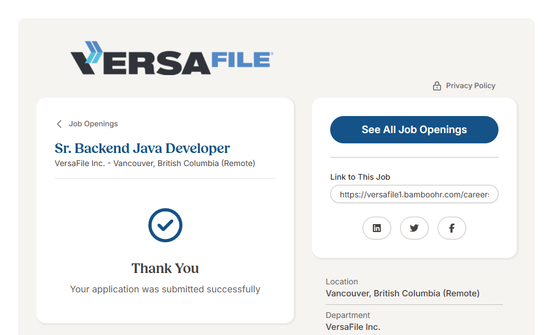The width and height of the screenshot is (553, 335).
Task: Click the VersaFile Inc. Vancouver subtitle text
Action: (155, 164)
